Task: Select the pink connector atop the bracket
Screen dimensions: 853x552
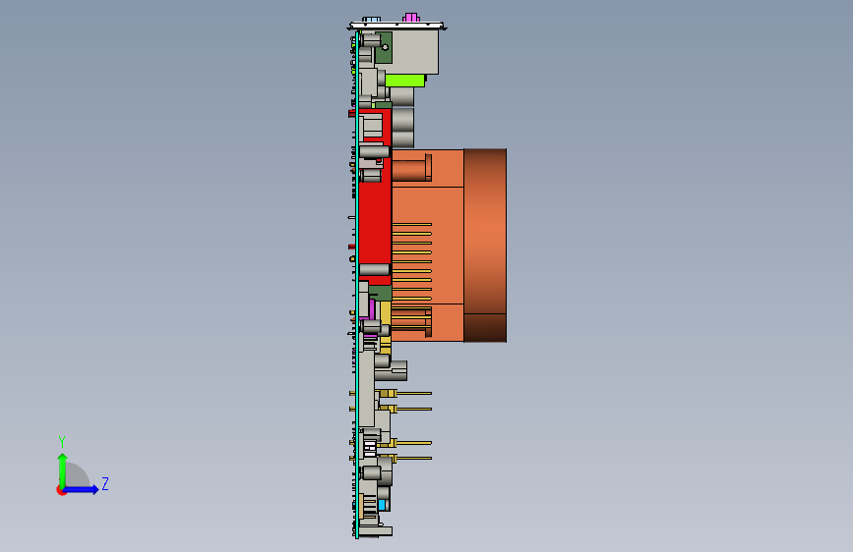Action: coord(411,18)
